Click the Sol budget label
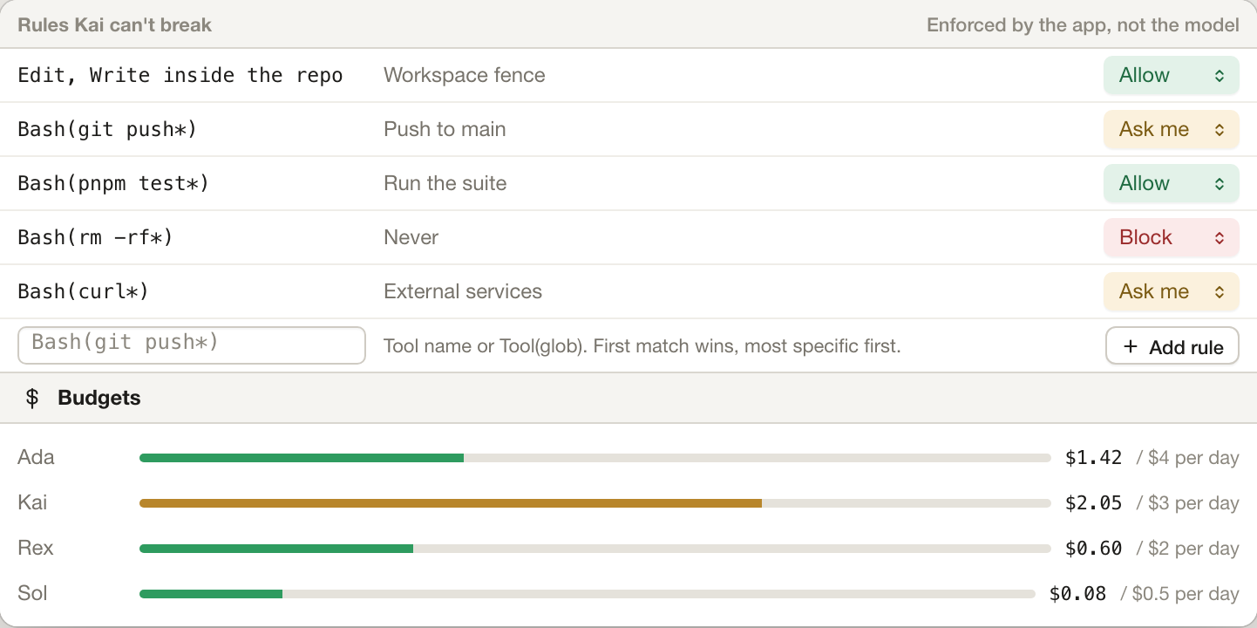Screen dimensions: 1257x628 32,593
